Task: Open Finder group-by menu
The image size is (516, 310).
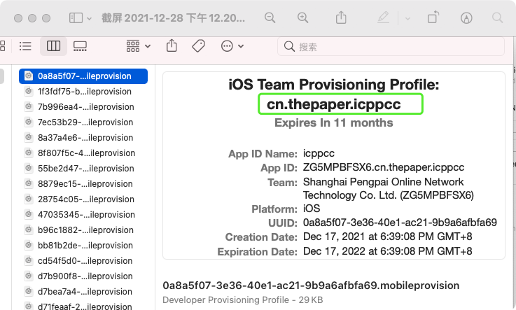Action: [138, 46]
